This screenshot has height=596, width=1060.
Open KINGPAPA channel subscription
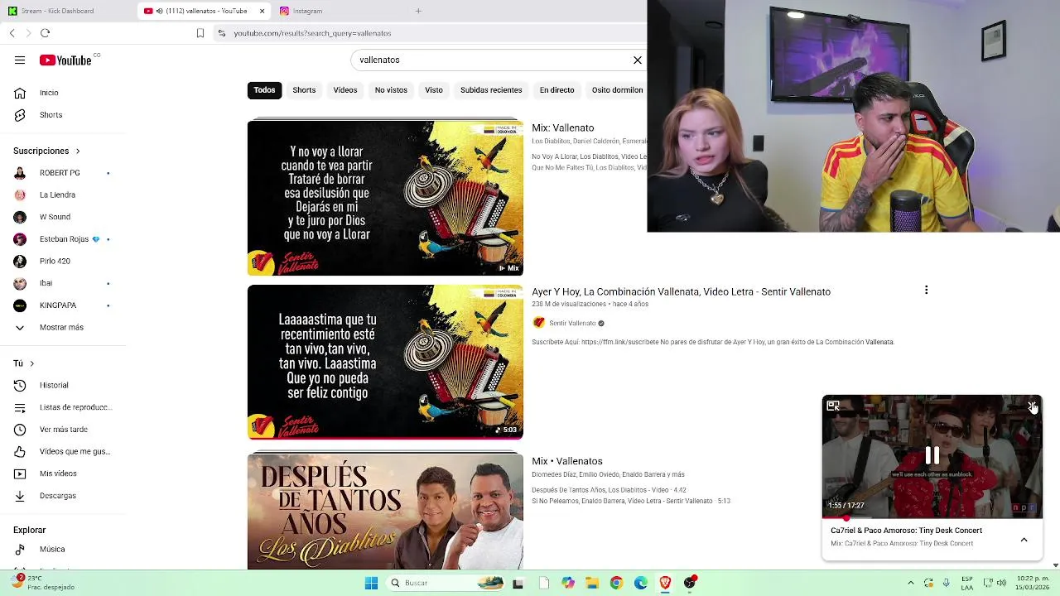[x=58, y=305]
